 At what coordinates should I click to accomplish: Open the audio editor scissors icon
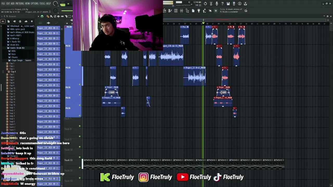pos(211,4)
